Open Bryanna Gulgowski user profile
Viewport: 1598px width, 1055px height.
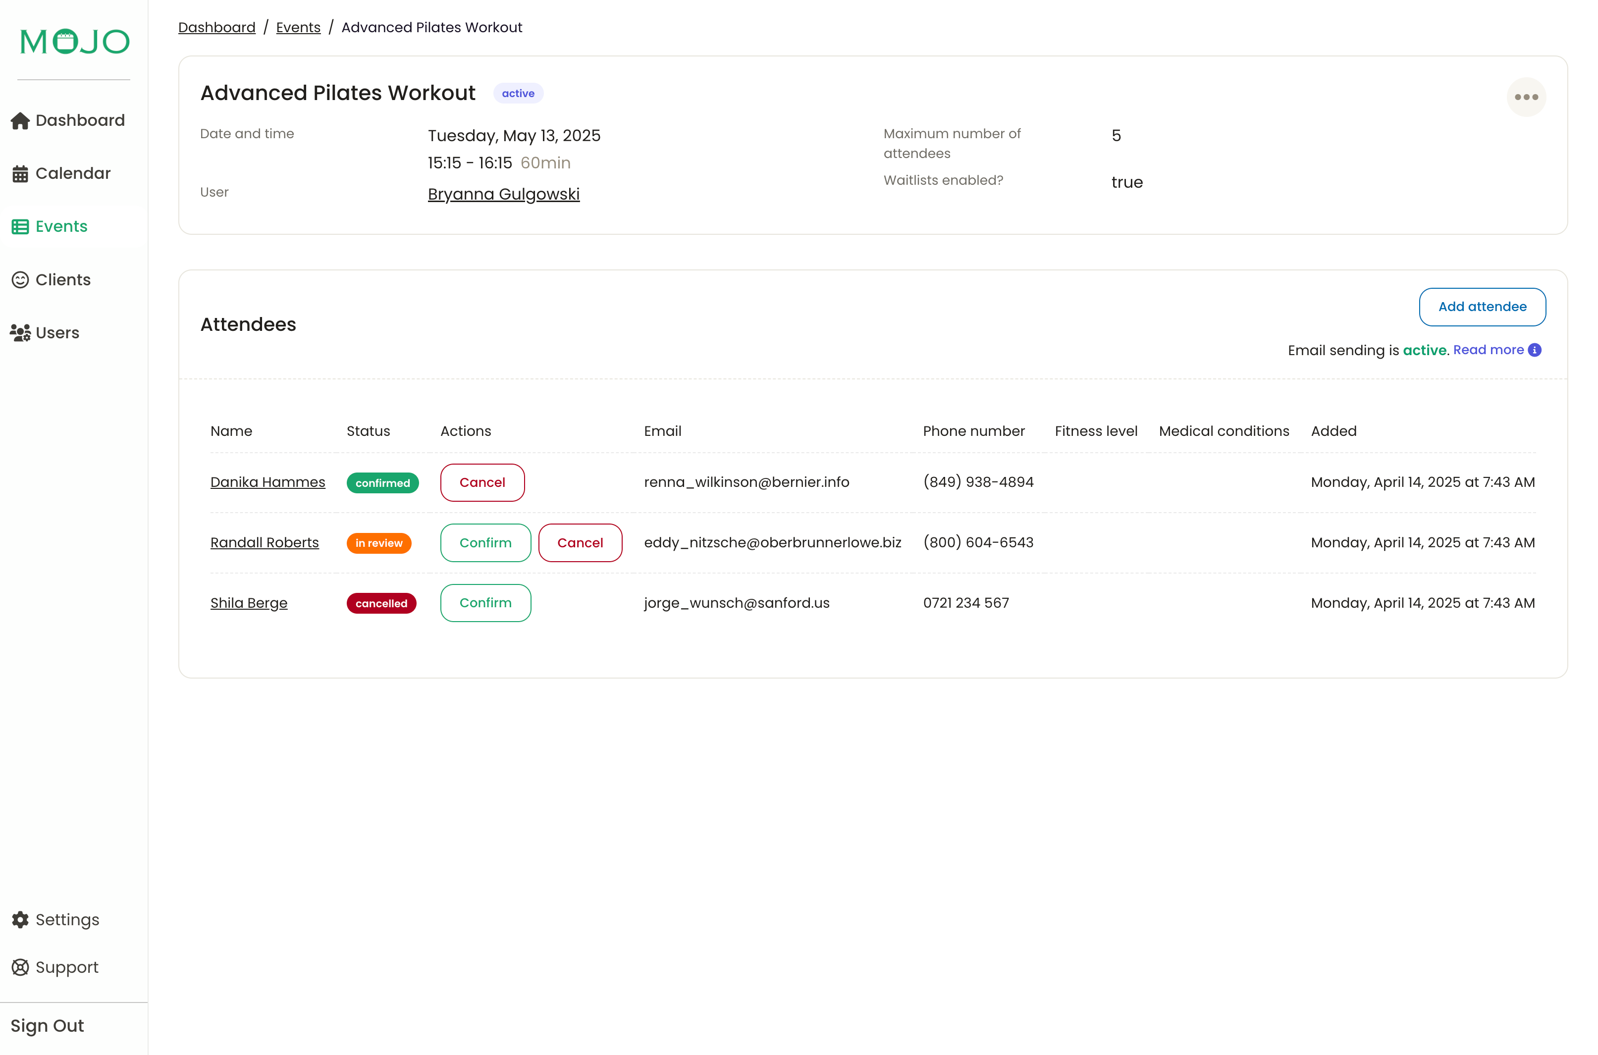point(503,195)
